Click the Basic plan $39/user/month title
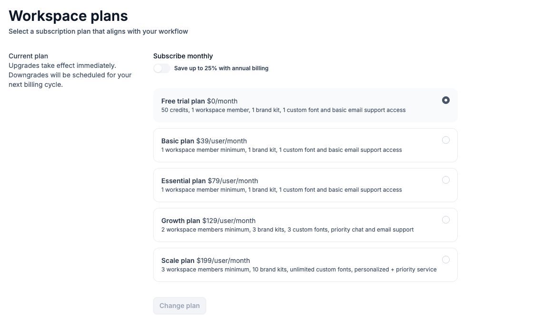This screenshot has width=552, height=327. coord(204,141)
